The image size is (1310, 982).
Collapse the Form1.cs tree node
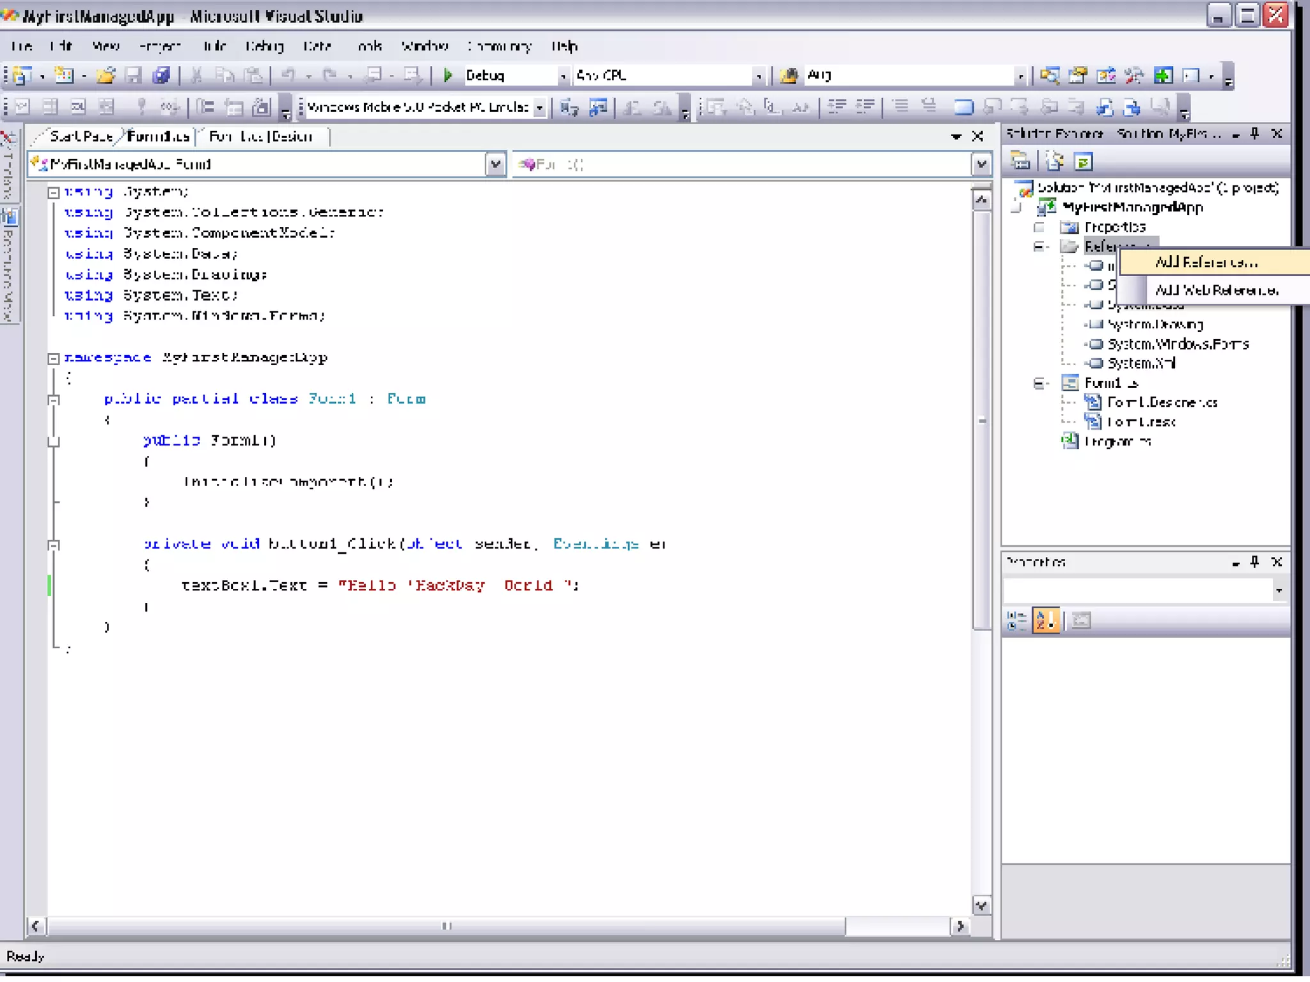click(x=1039, y=383)
